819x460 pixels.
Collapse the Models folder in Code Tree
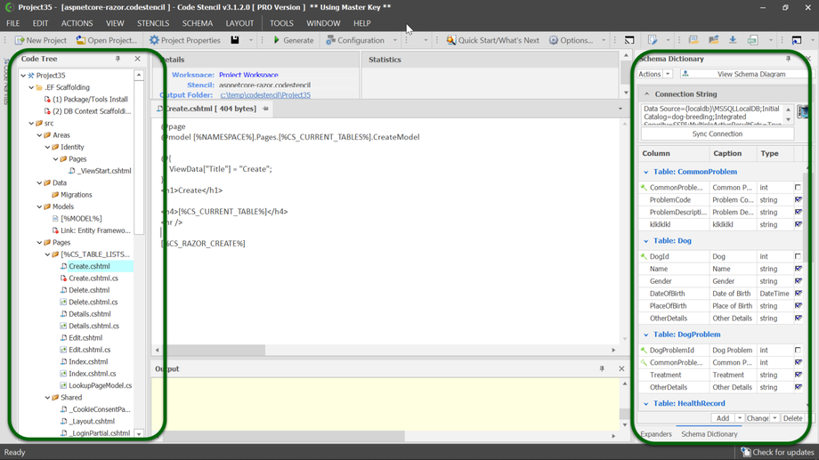click(x=40, y=206)
